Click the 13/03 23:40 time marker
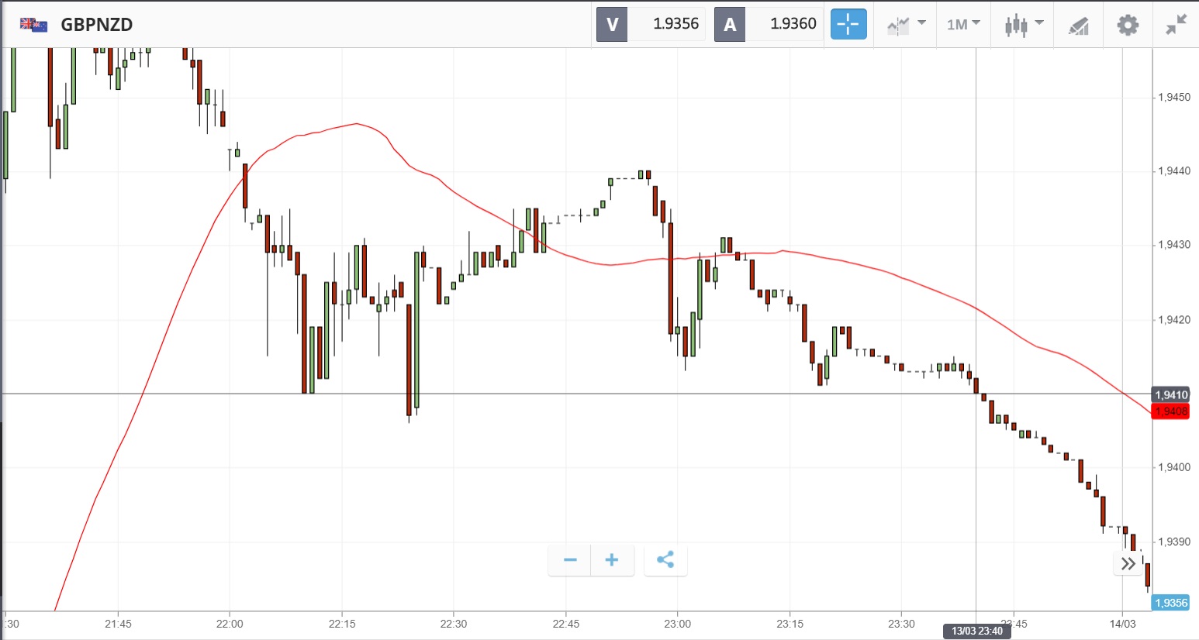The height and width of the screenshot is (640, 1199). point(977,631)
